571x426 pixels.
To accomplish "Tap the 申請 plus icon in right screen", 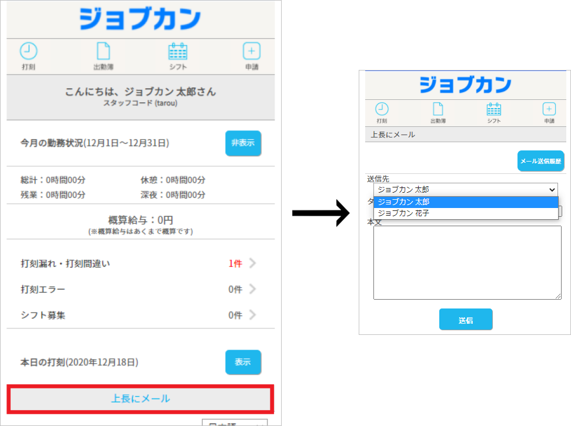I will tap(549, 109).
